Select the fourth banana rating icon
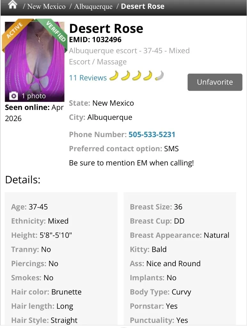The width and height of the screenshot is (247, 328). click(x=148, y=76)
